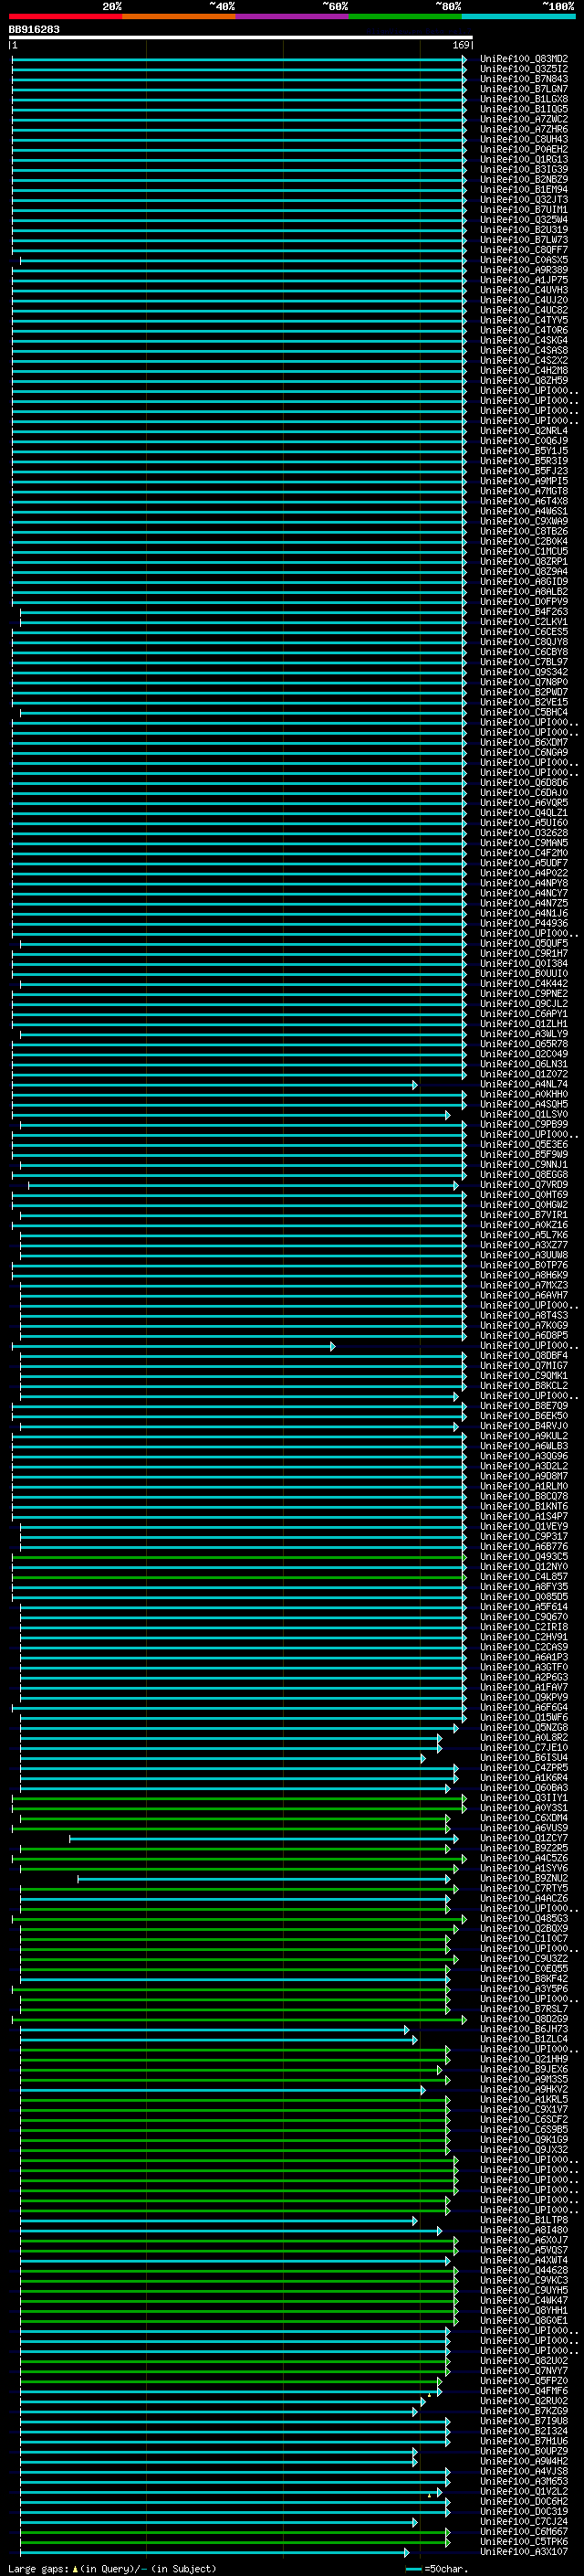Open hit UniRef100_P0AEH2
This screenshot has height=2576, width=584.
pos(524,149)
